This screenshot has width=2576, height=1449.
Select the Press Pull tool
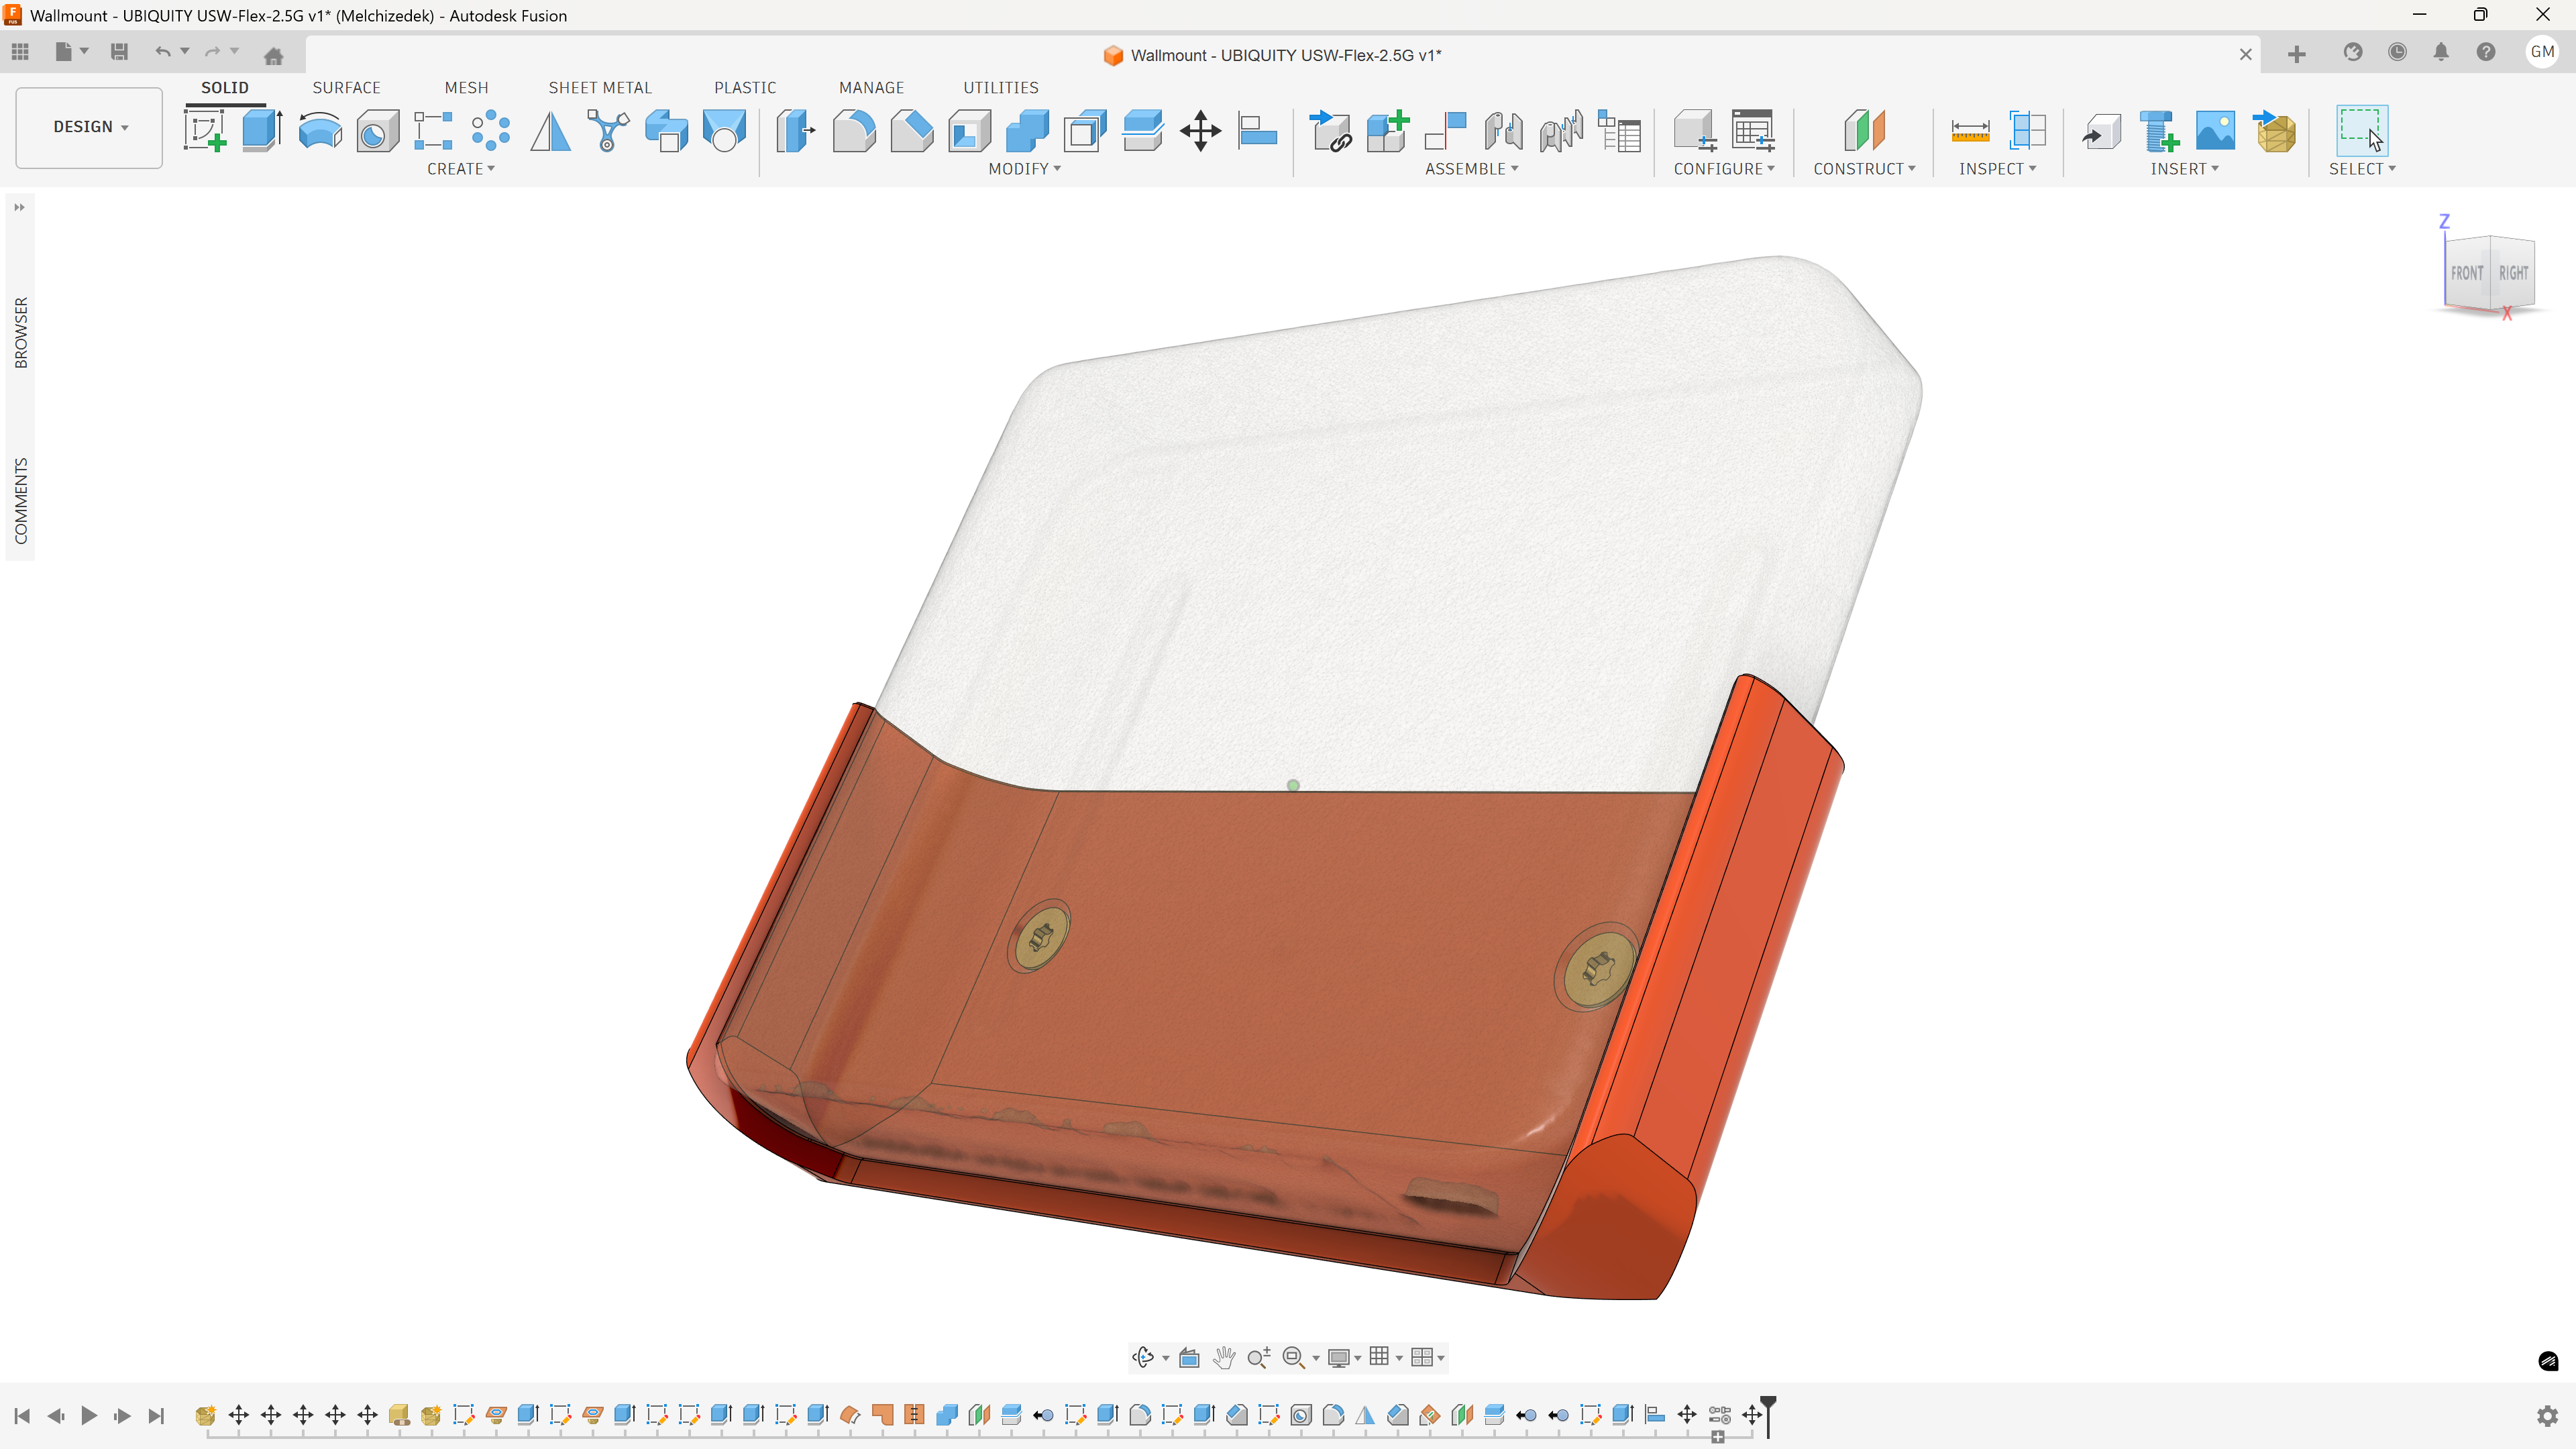coord(796,131)
